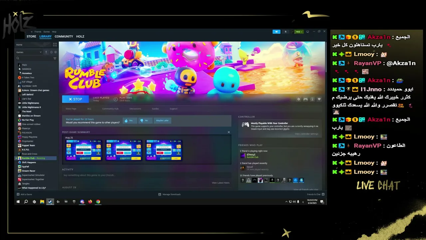The image size is (426, 240).
Task: Open the Games menu
Action: [x=47, y=32]
